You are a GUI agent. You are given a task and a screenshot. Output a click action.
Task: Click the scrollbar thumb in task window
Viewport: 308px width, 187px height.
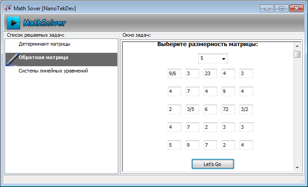click(x=297, y=54)
